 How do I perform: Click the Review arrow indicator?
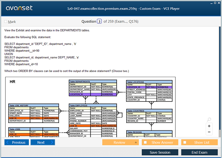click(136, 142)
